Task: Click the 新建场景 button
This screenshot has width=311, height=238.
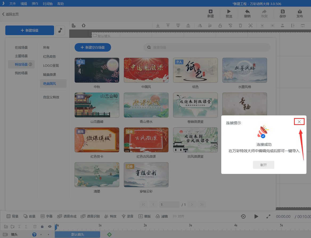Action: (30, 30)
